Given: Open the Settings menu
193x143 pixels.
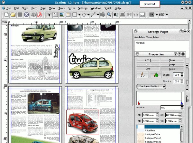Looking at the screenshot, I should pos(83,8).
